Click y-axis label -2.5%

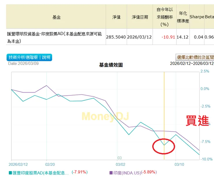pos(205,106)
